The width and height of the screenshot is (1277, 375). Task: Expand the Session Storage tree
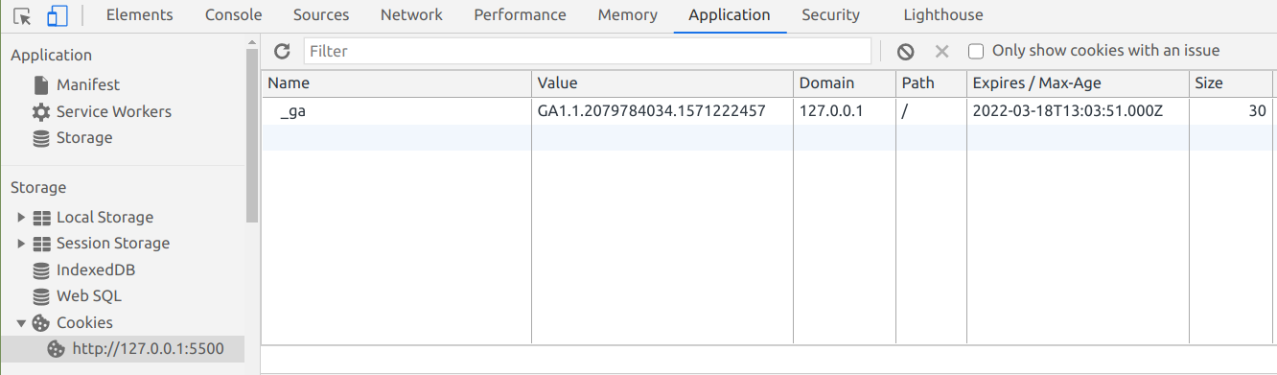[22, 244]
